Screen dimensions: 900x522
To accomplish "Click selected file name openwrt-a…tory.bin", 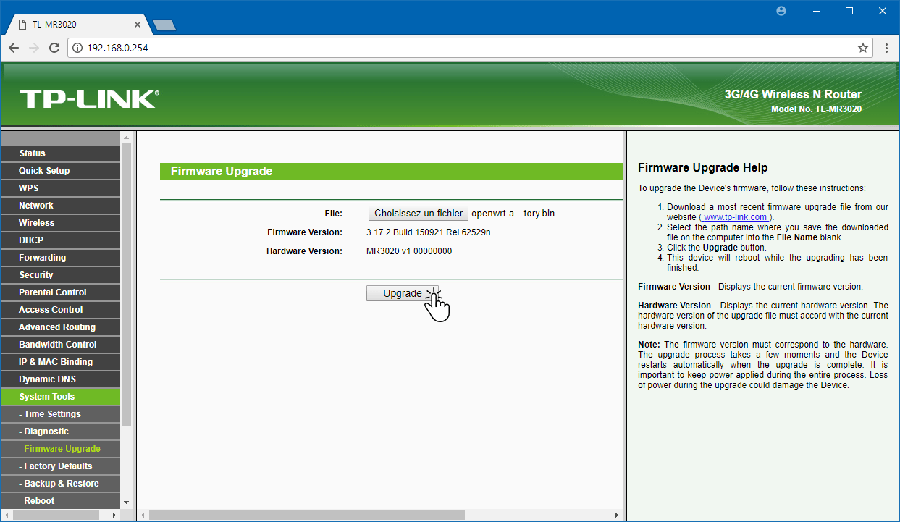I will tap(513, 214).
